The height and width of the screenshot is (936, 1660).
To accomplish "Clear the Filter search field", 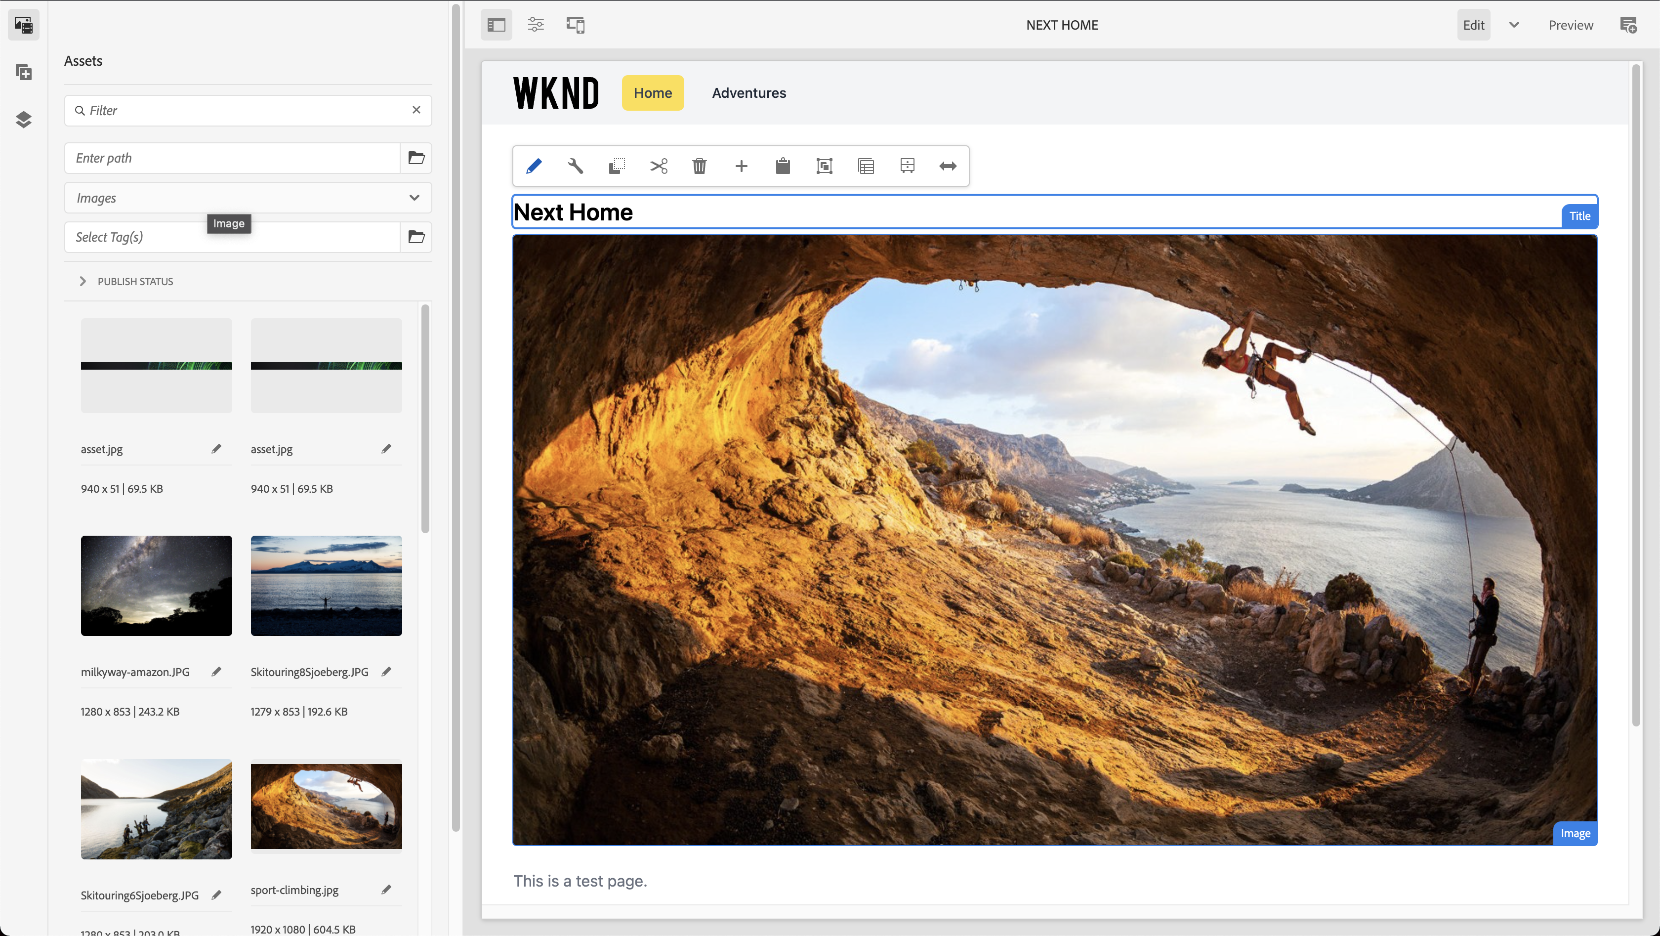I will (x=416, y=110).
